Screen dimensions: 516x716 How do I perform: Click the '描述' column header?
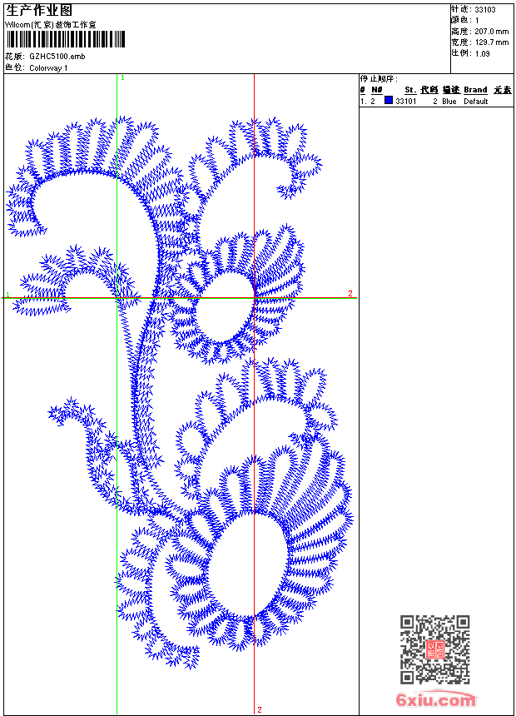point(451,90)
